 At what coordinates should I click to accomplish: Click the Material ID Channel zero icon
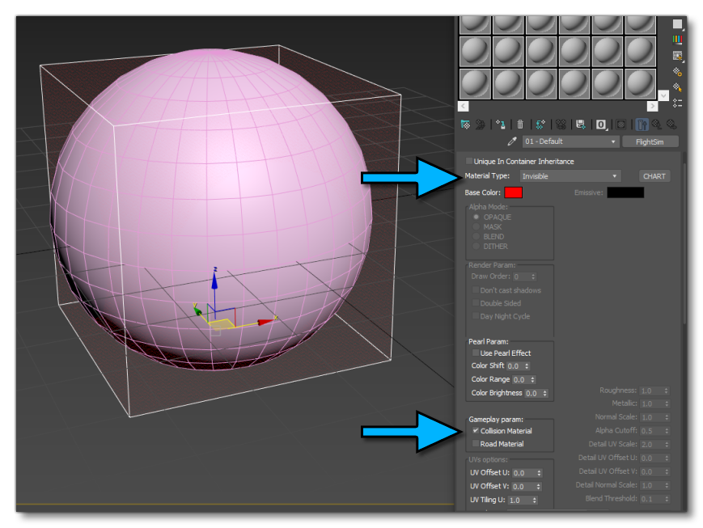tap(600, 124)
